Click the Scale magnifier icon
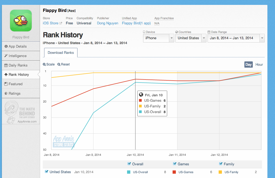 click(44, 65)
